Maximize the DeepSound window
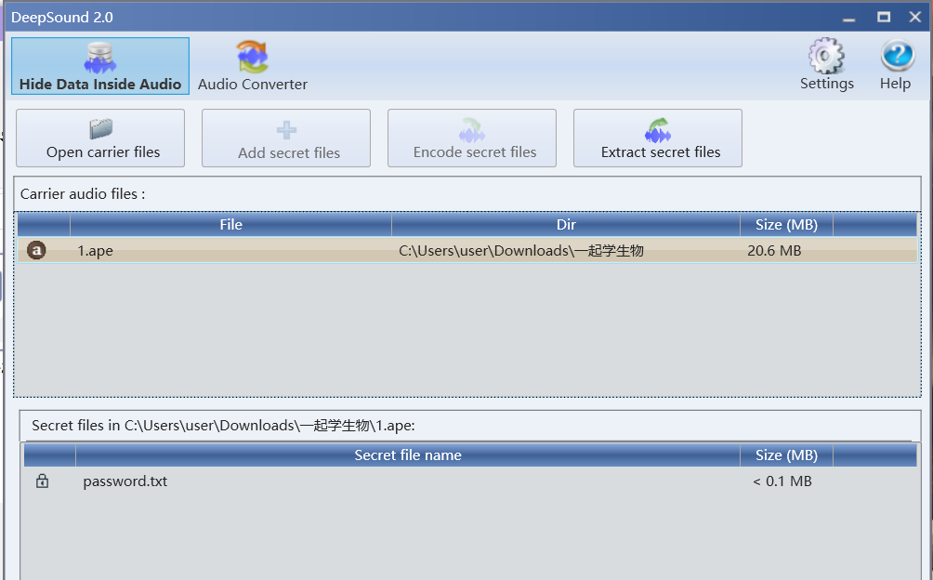The height and width of the screenshot is (580, 933). click(883, 17)
